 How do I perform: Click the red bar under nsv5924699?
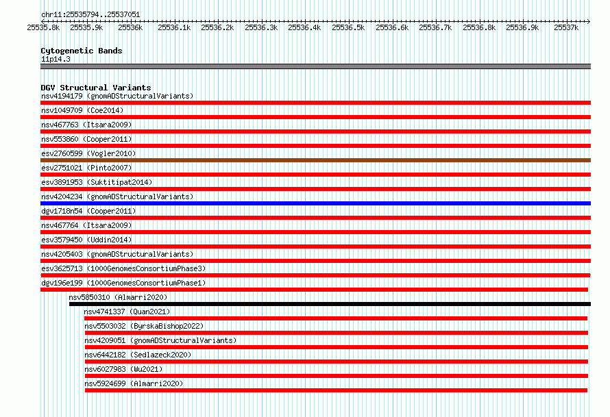[x=336, y=390]
